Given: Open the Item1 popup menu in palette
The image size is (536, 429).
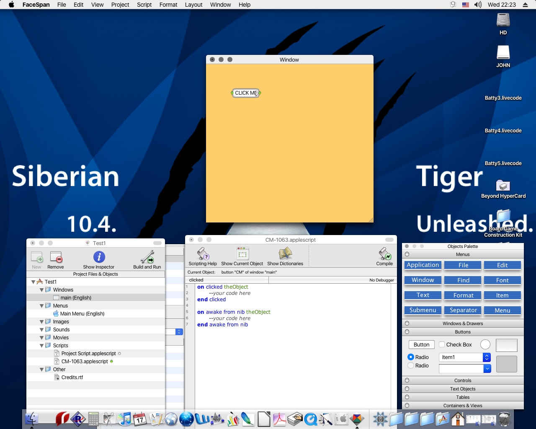Looking at the screenshot, I should click(x=464, y=357).
